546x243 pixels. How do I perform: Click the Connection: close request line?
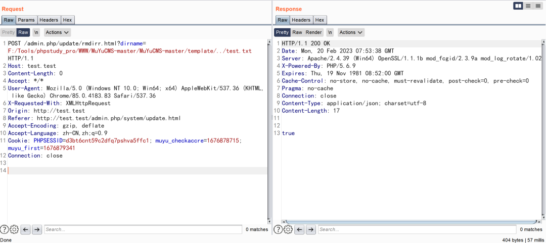point(35,156)
